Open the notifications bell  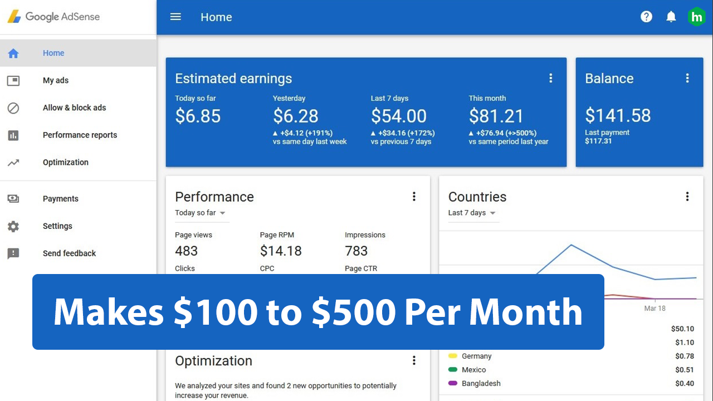pyautogui.click(x=671, y=17)
